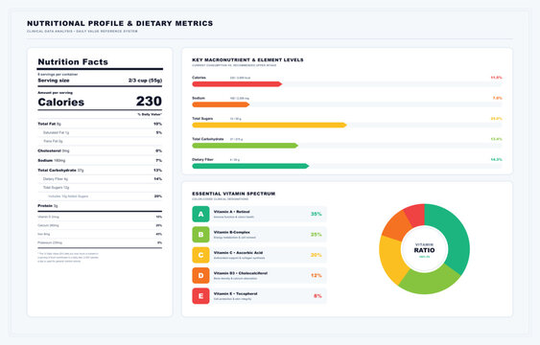Click the Nutrition Facts heading

(x=73, y=62)
